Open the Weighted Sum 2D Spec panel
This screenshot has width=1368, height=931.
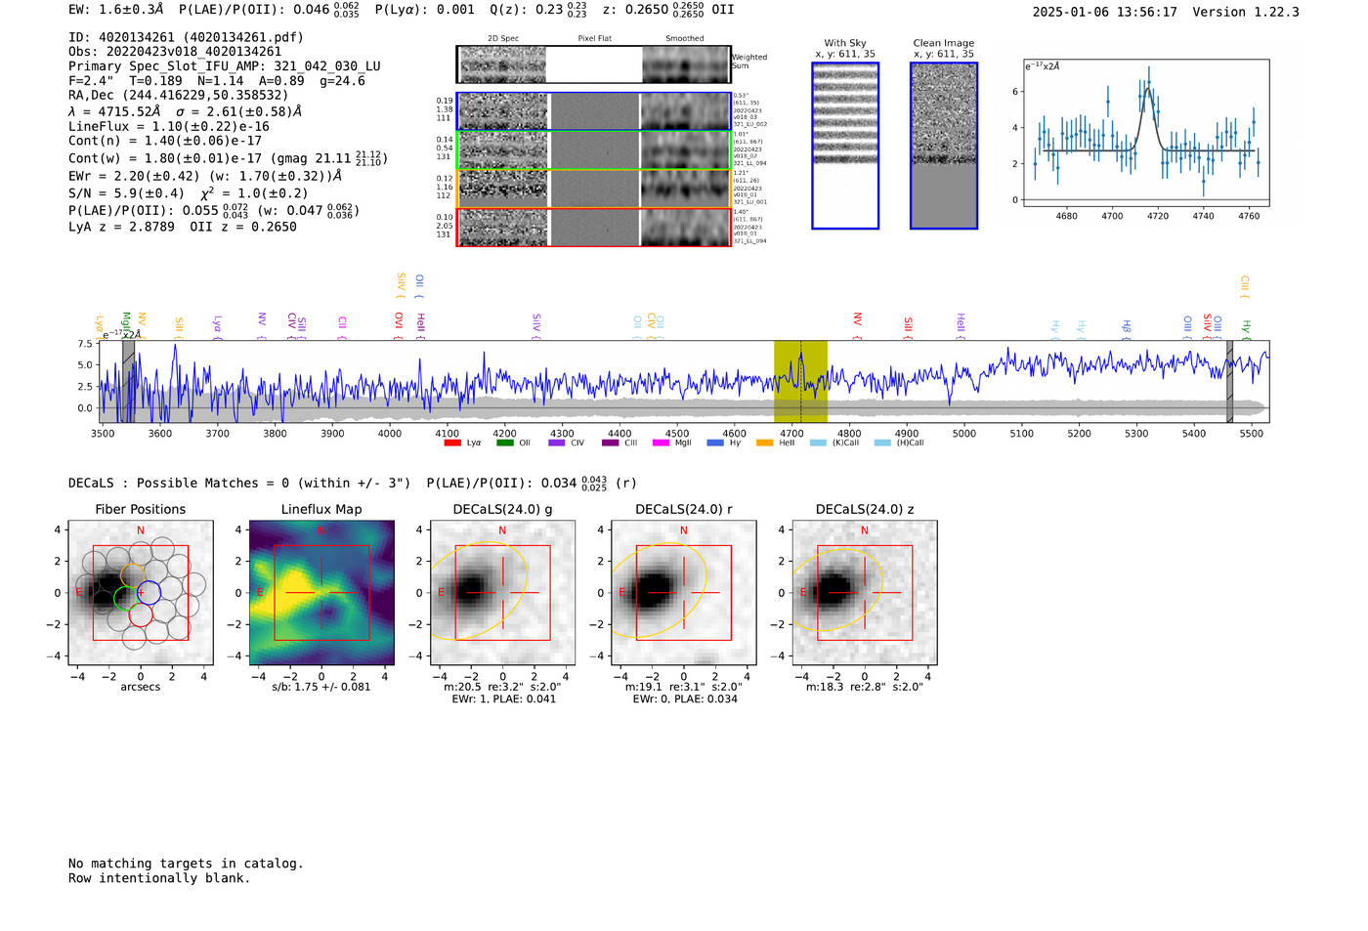[503, 64]
